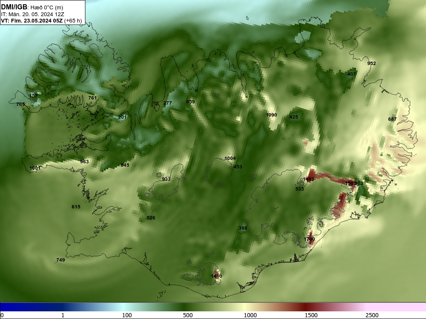Click the 749 value in the southwest
Image resolution: width=426 pixels, height=319 pixels.
pyautogui.click(x=60, y=260)
